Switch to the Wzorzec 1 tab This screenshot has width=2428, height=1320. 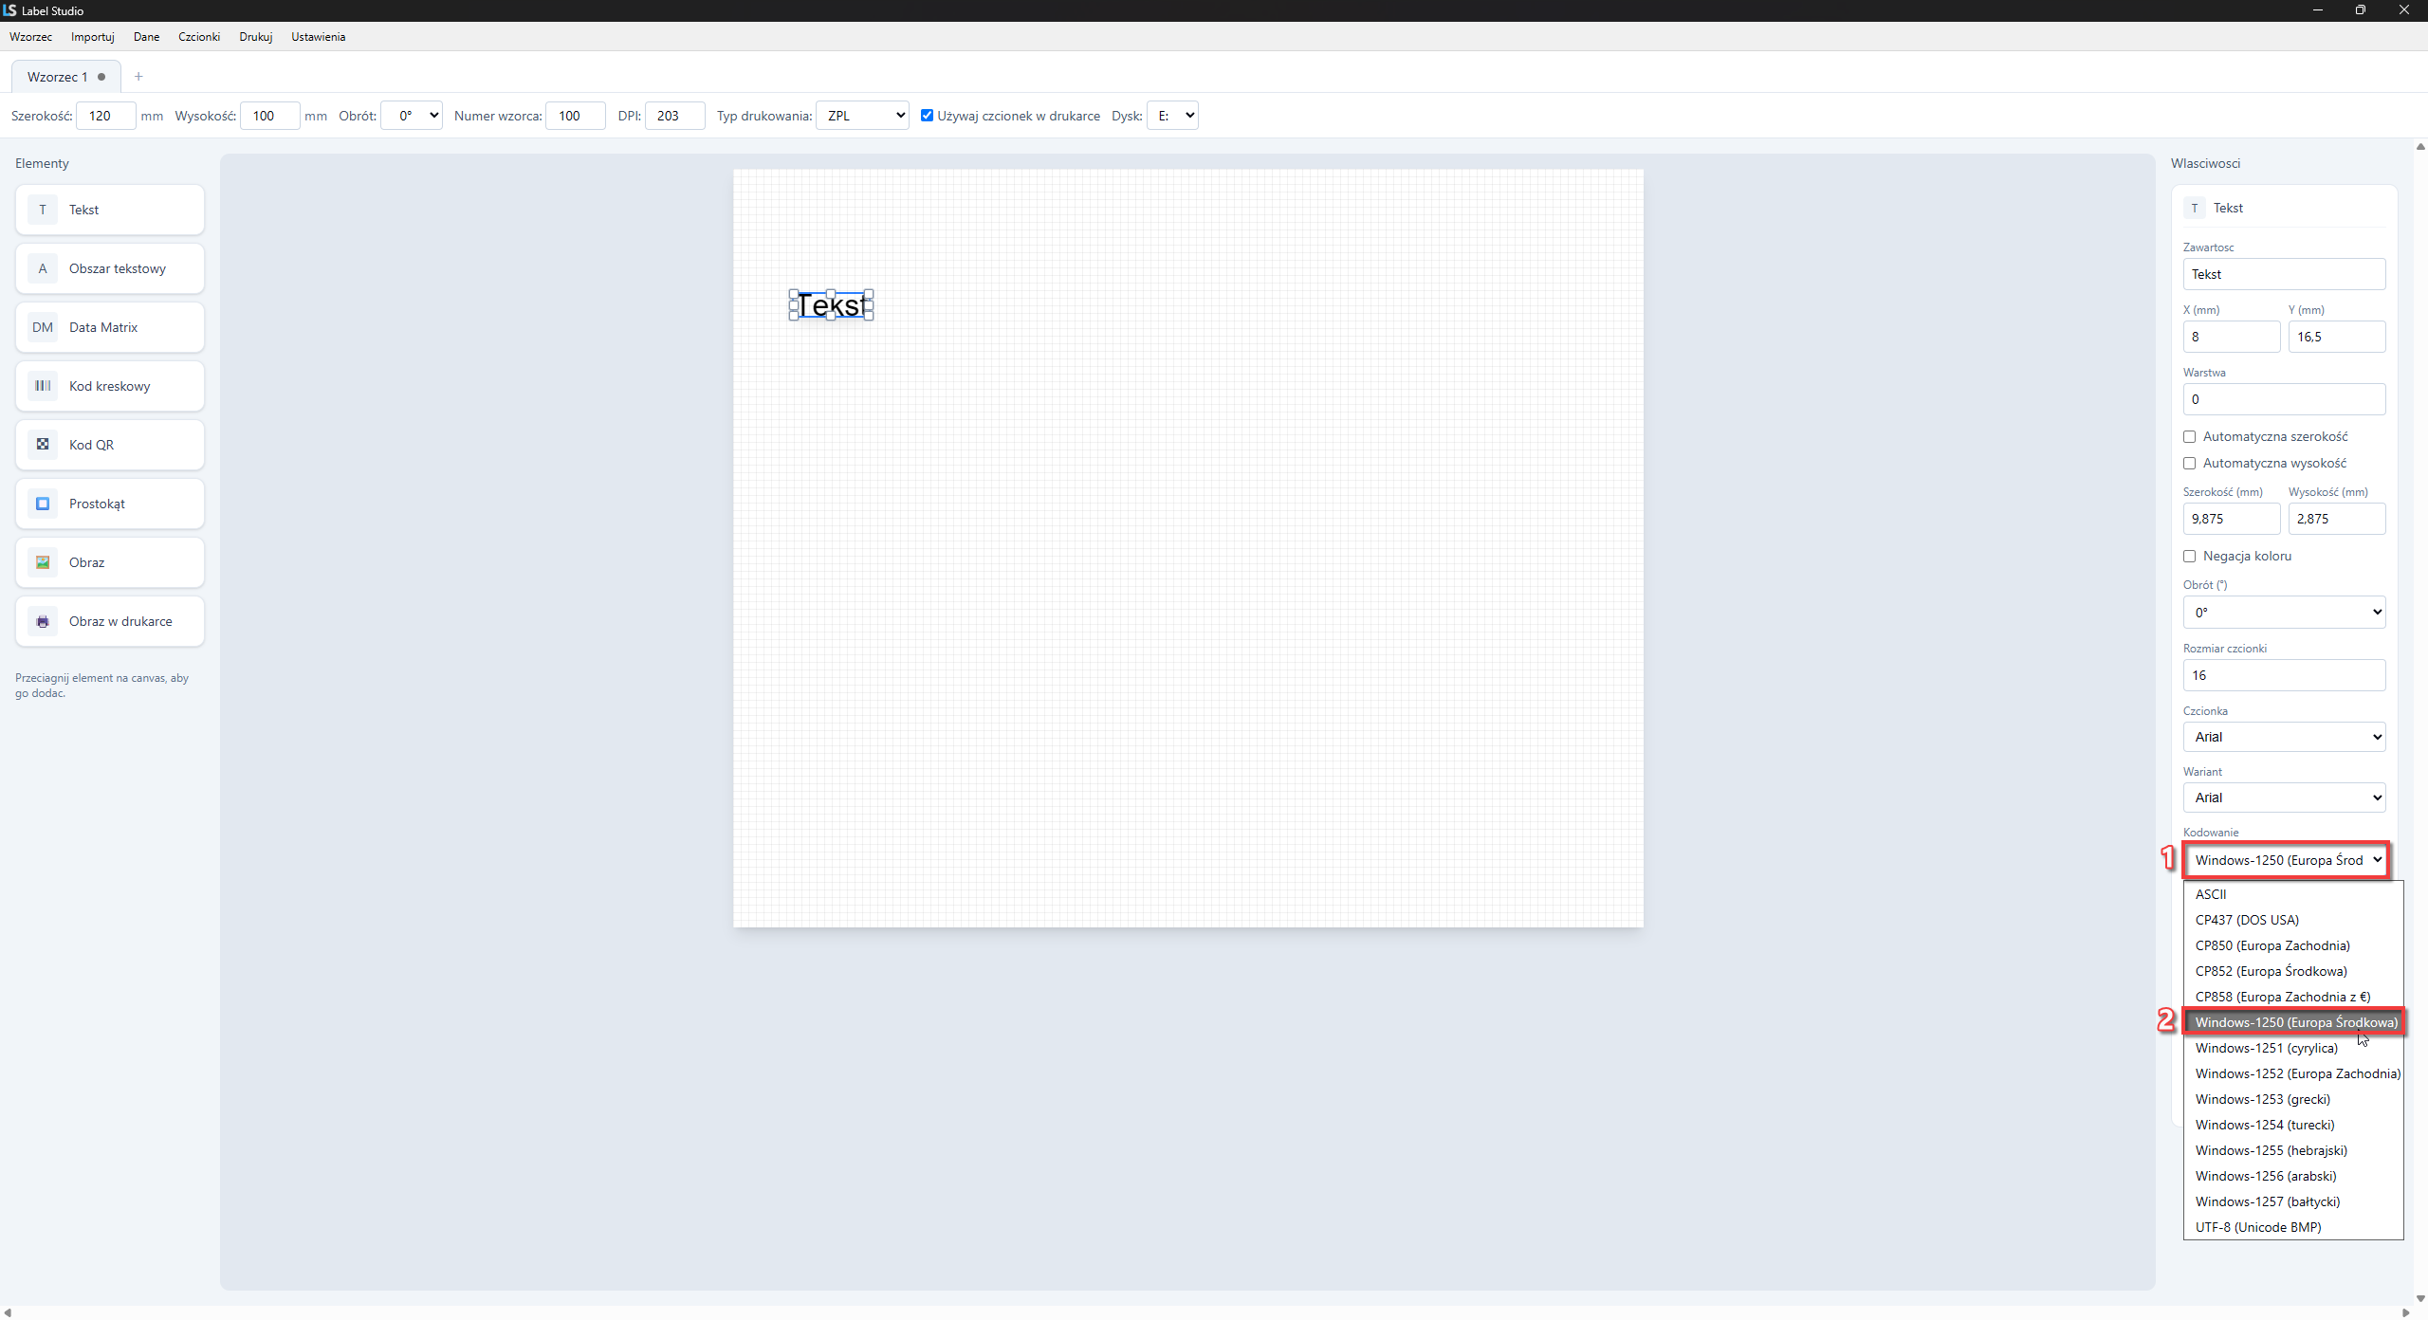click(x=65, y=77)
